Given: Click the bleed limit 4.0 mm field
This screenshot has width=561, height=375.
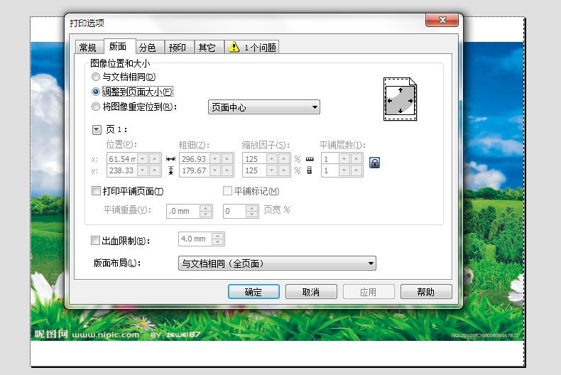Looking at the screenshot, I should coord(195,239).
